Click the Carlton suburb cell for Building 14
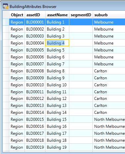This screenshot has height=154, width=125. click(x=109, y=113)
